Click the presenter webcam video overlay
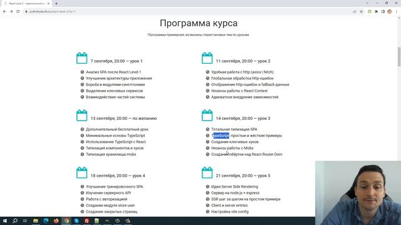 (358, 193)
